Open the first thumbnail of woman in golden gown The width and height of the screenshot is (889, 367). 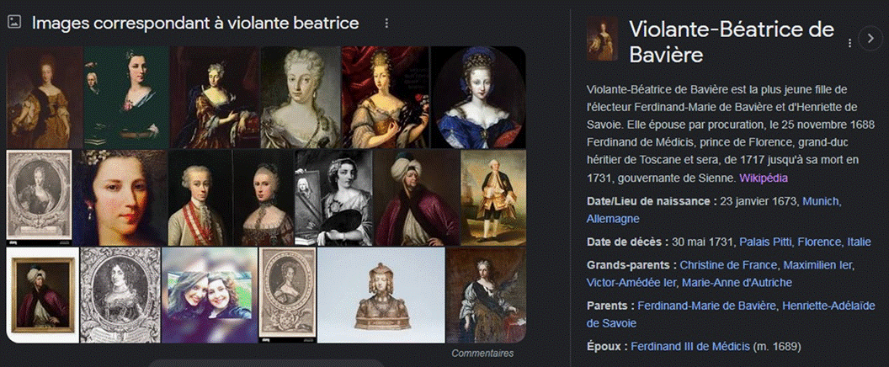point(45,97)
